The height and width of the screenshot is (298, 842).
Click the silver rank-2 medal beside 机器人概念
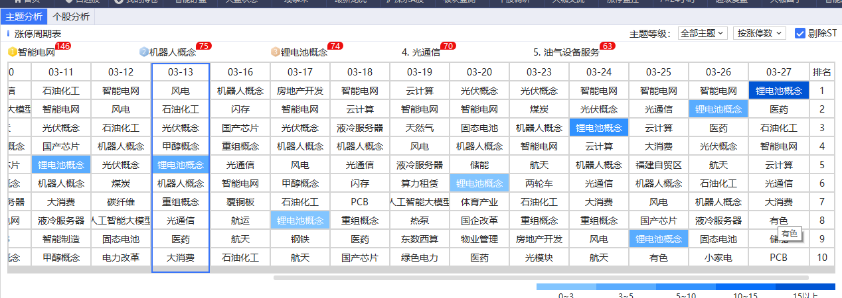click(144, 52)
